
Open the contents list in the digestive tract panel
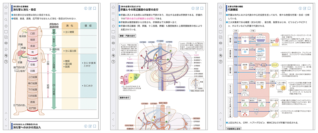(x=6, y=14)
